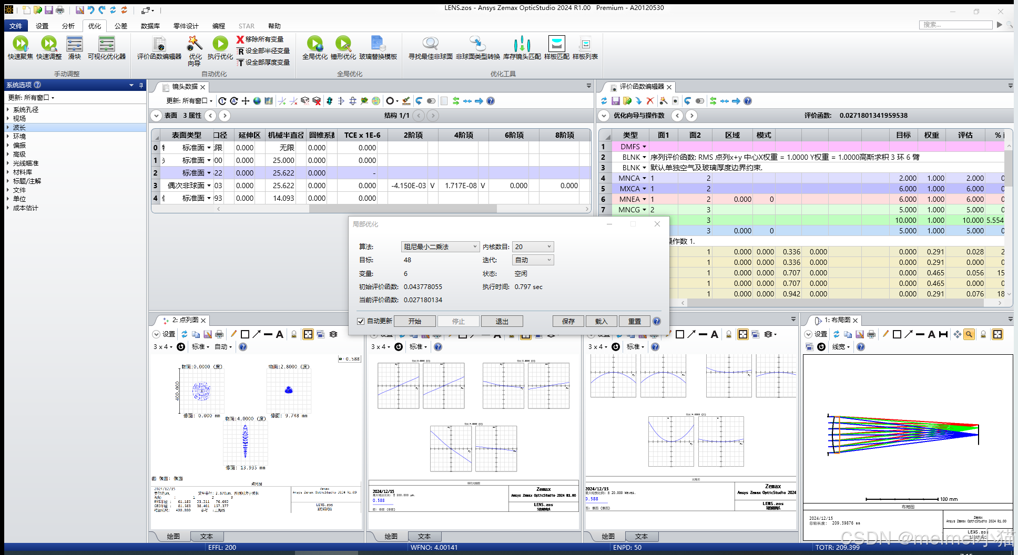This screenshot has height=555, width=1018.
Task: Click the refresh icon in 评价函数编辑器 toolbar
Action: click(x=604, y=101)
